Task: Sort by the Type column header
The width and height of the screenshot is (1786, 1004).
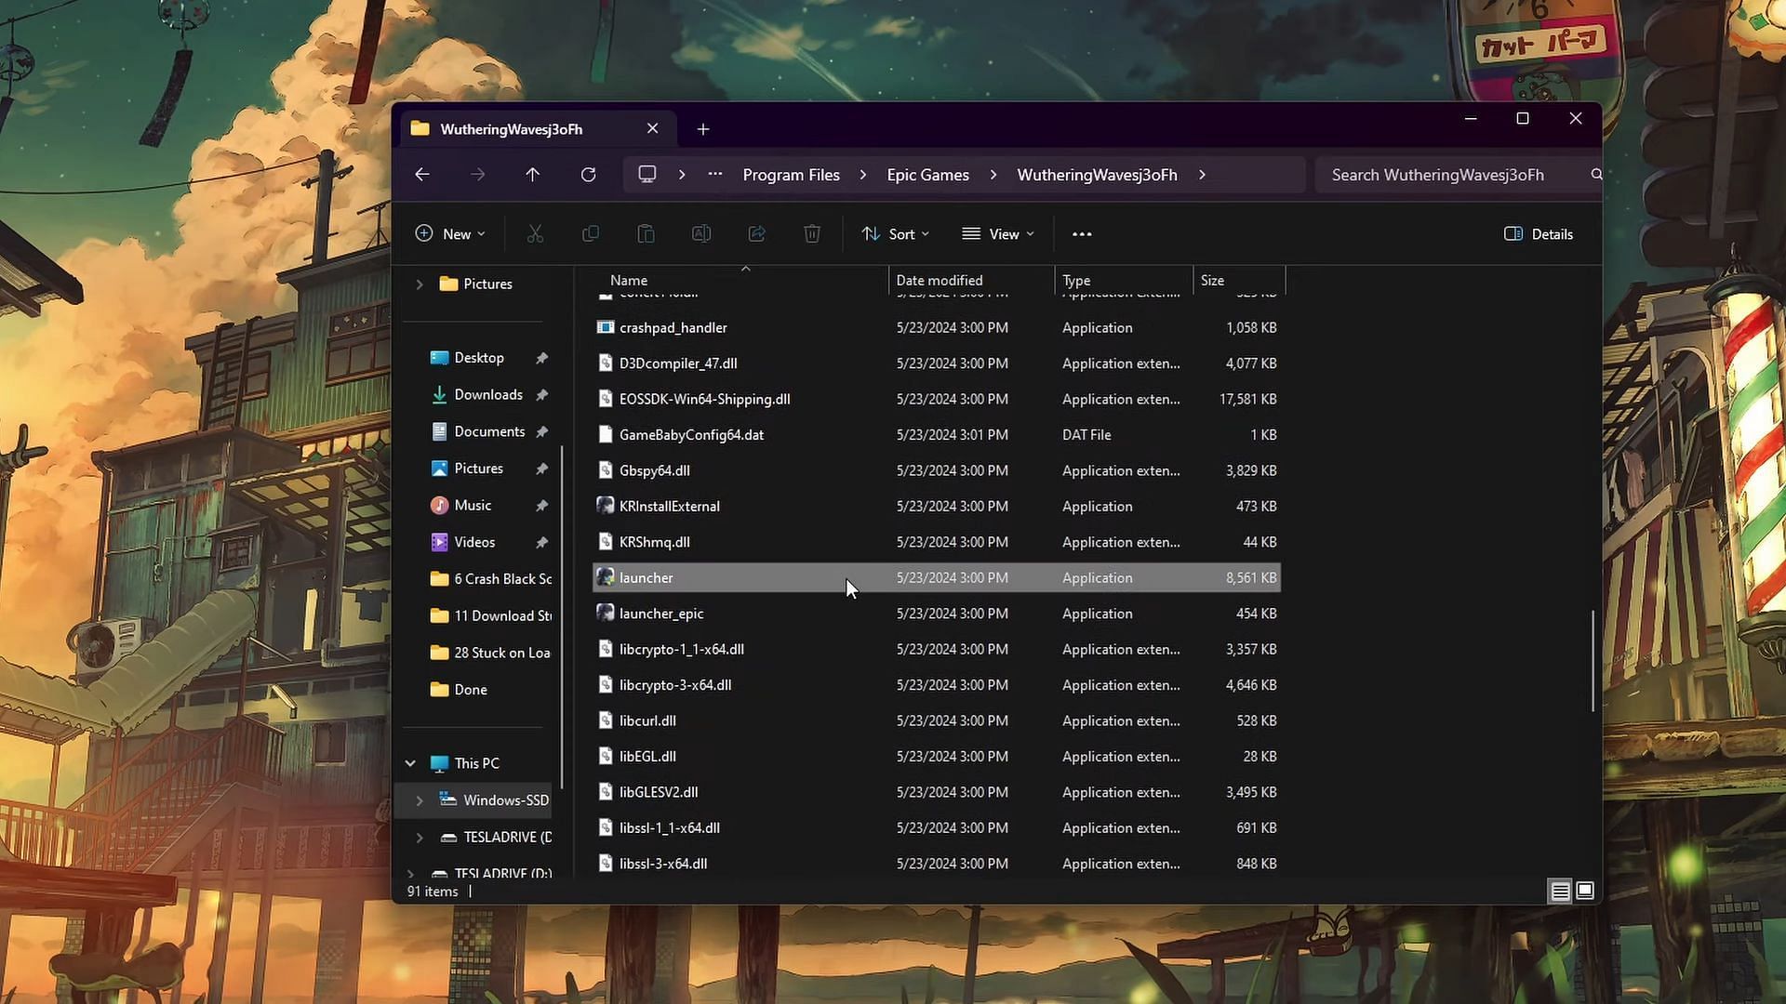Action: coord(1076,280)
